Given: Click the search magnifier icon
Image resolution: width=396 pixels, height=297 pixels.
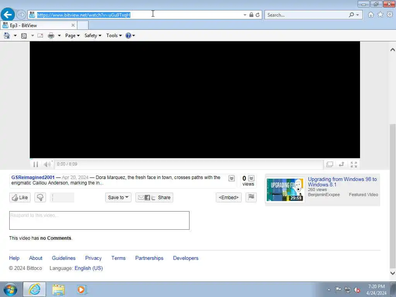Looking at the screenshot, I should 351,15.
